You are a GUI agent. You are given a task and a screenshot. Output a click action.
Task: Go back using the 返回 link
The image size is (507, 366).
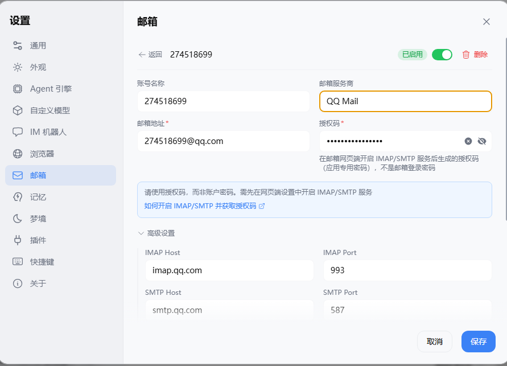(150, 55)
